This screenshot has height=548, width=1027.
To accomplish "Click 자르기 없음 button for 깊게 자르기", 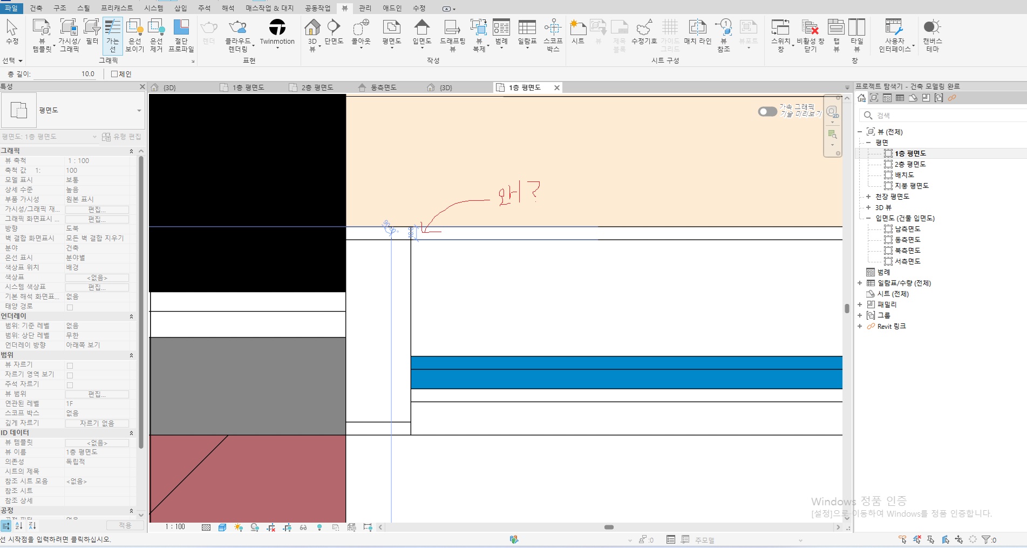I will tap(97, 423).
